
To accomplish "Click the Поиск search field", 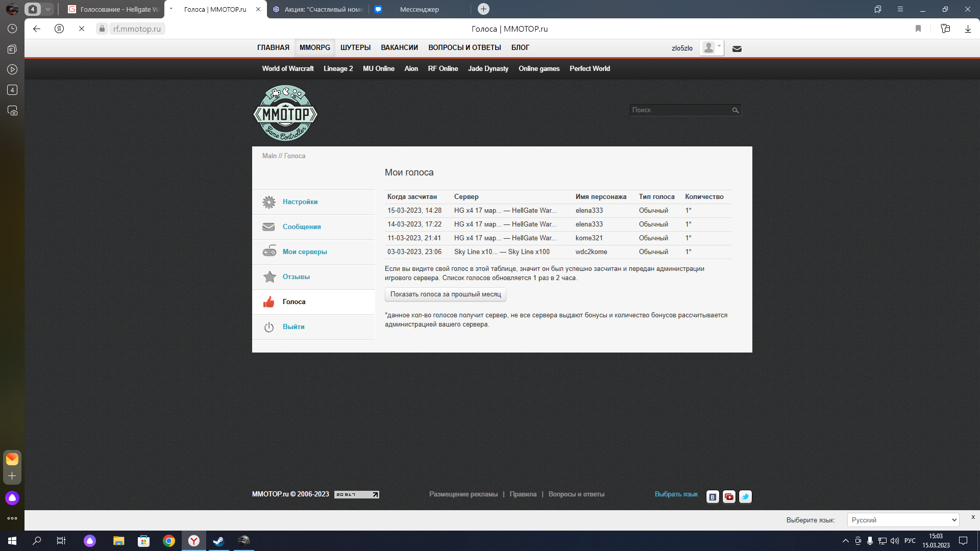I will (x=680, y=110).
